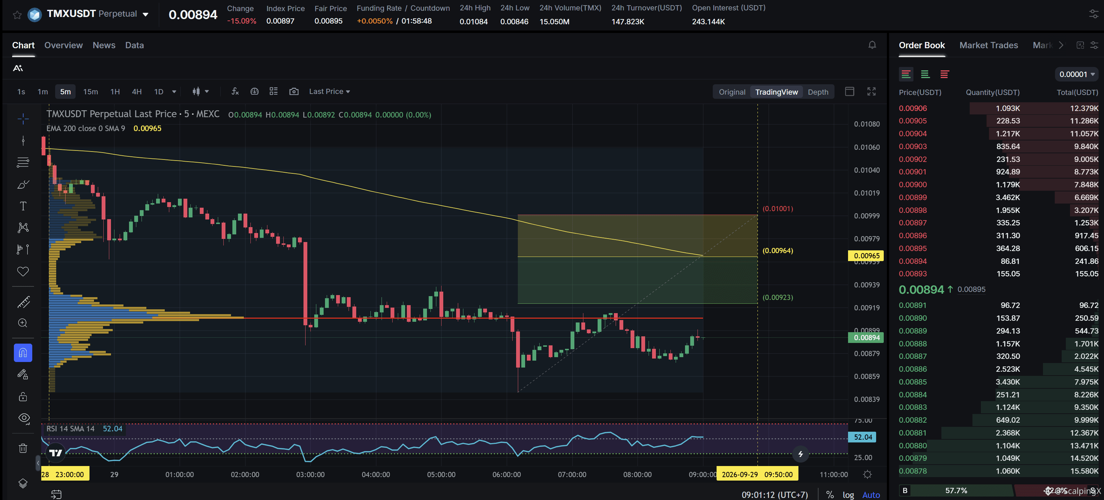Toggle lock all drawings

pyautogui.click(x=23, y=397)
